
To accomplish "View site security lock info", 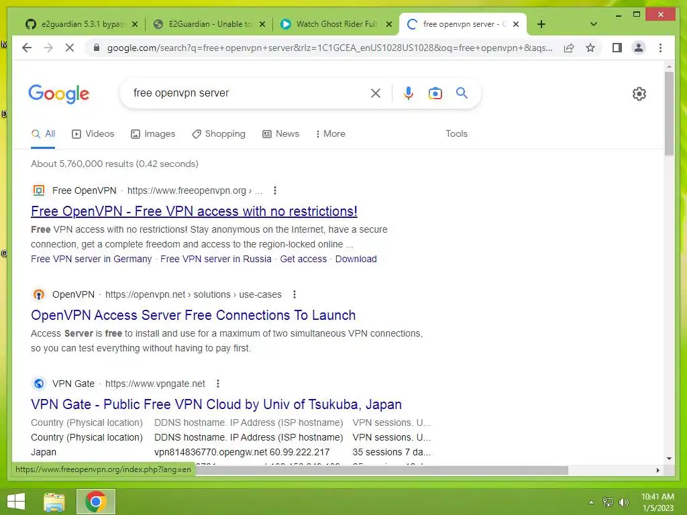I will 97,48.
